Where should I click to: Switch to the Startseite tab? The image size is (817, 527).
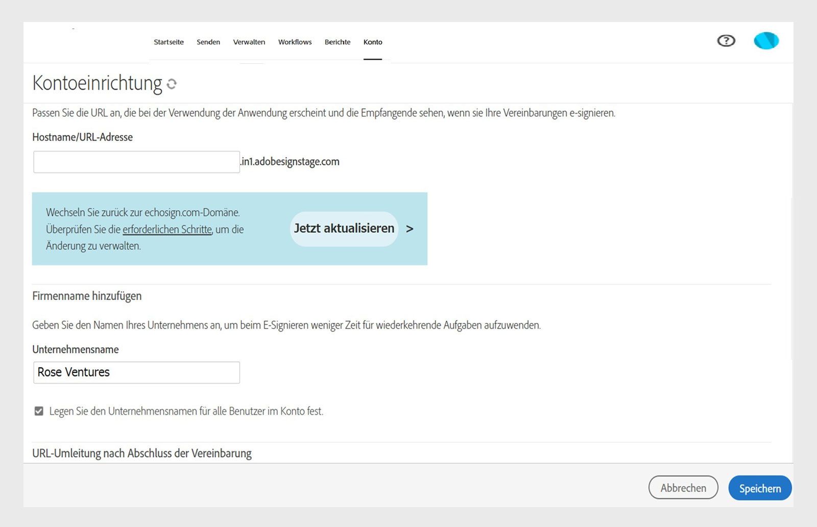point(169,42)
